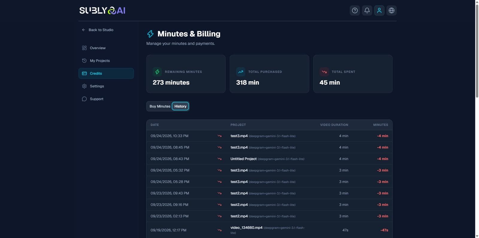The height and width of the screenshot is (238, 479).
Task: Go Back to Studio
Action: click(x=98, y=30)
